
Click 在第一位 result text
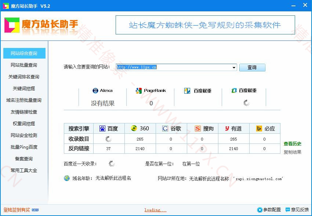pyautogui.click(x=191, y=164)
